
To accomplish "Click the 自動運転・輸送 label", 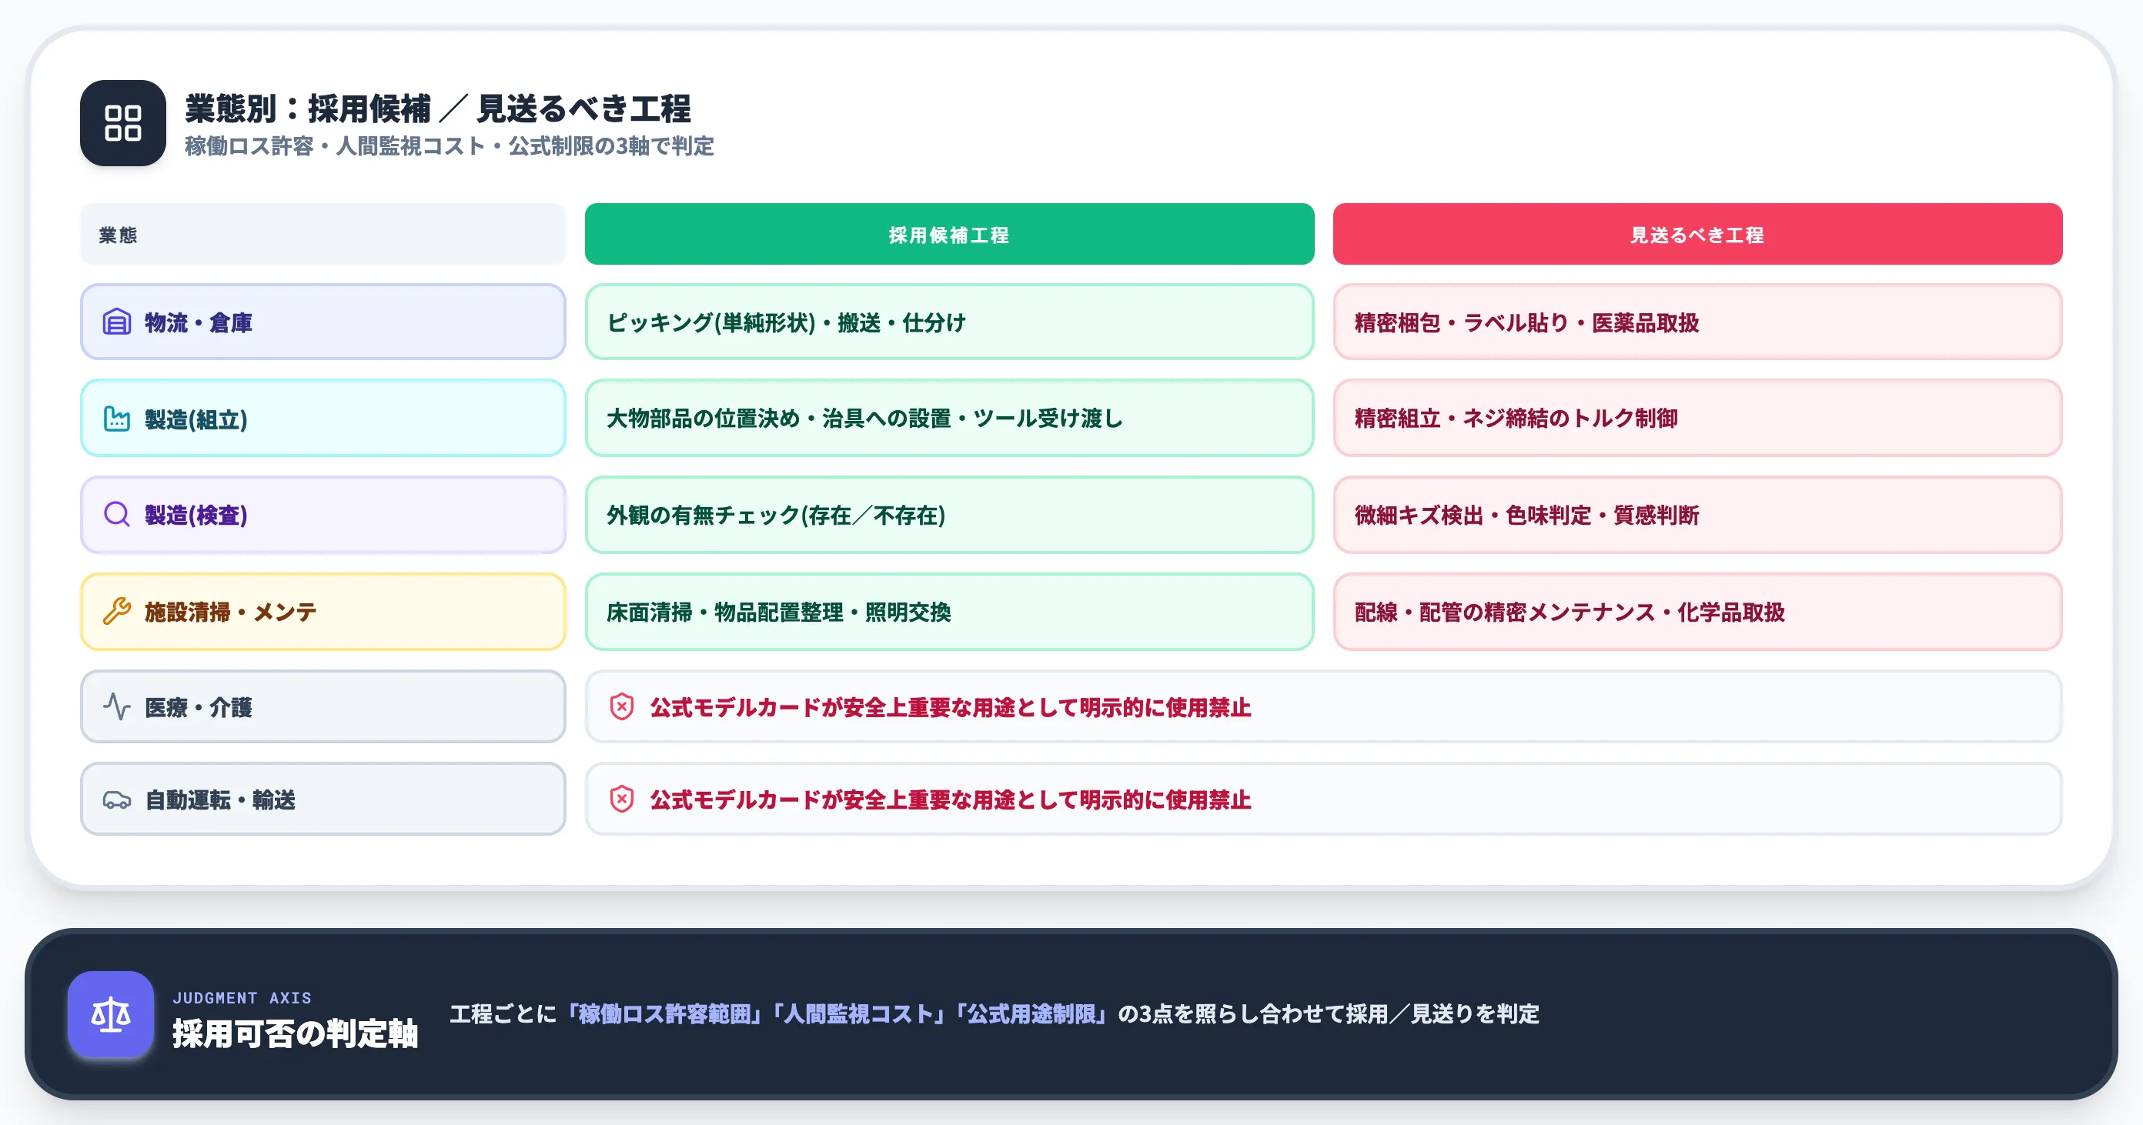I will (219, 800).
